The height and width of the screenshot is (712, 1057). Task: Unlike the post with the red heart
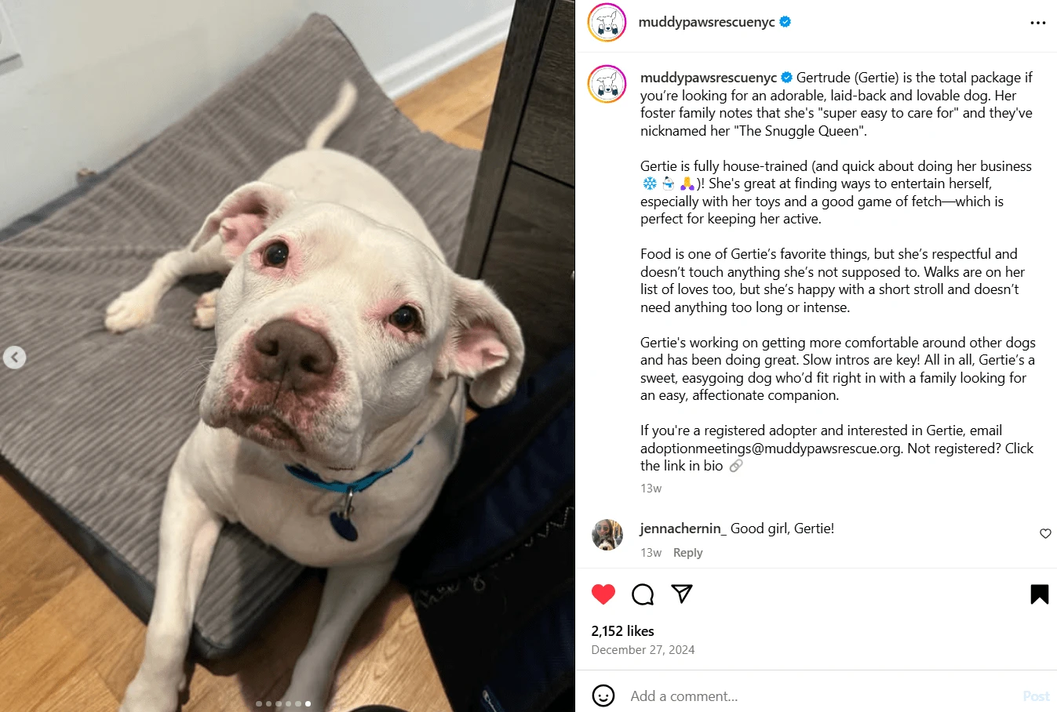(603, 594)
